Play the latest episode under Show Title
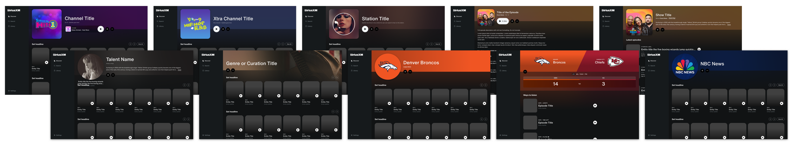The image size is (793, 146). [x=699, y=49]
